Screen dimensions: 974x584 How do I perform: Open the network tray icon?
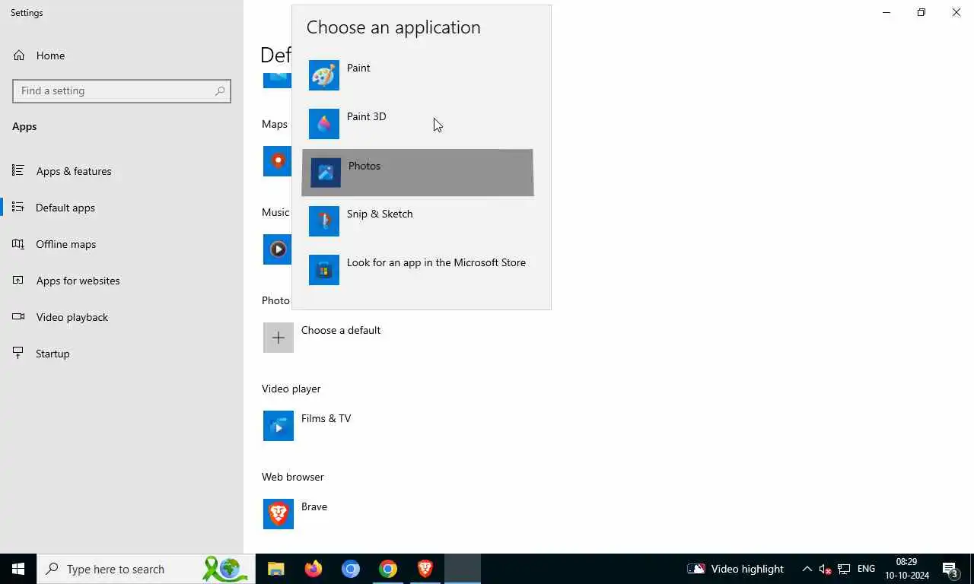843,569
